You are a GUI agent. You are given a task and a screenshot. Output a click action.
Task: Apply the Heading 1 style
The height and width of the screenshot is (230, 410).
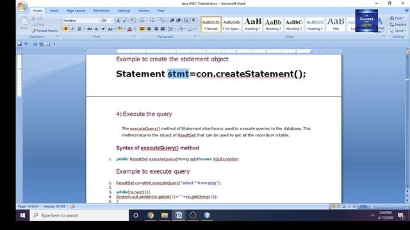pos(252,24)
